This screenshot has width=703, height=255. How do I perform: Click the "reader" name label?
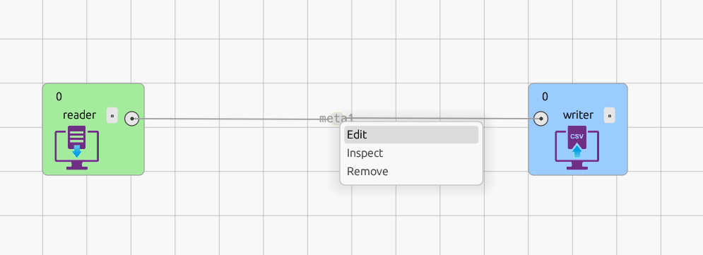coord(79,115)
